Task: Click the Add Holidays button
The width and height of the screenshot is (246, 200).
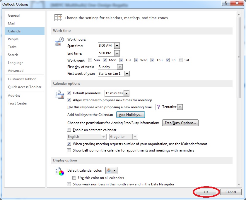Action: pyautogui.click(x=131, y=115)
